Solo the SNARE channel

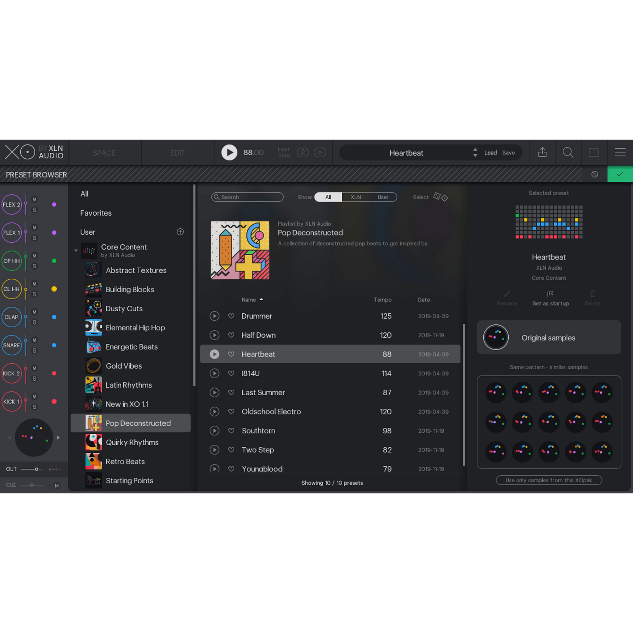click(x=34, y=351)
